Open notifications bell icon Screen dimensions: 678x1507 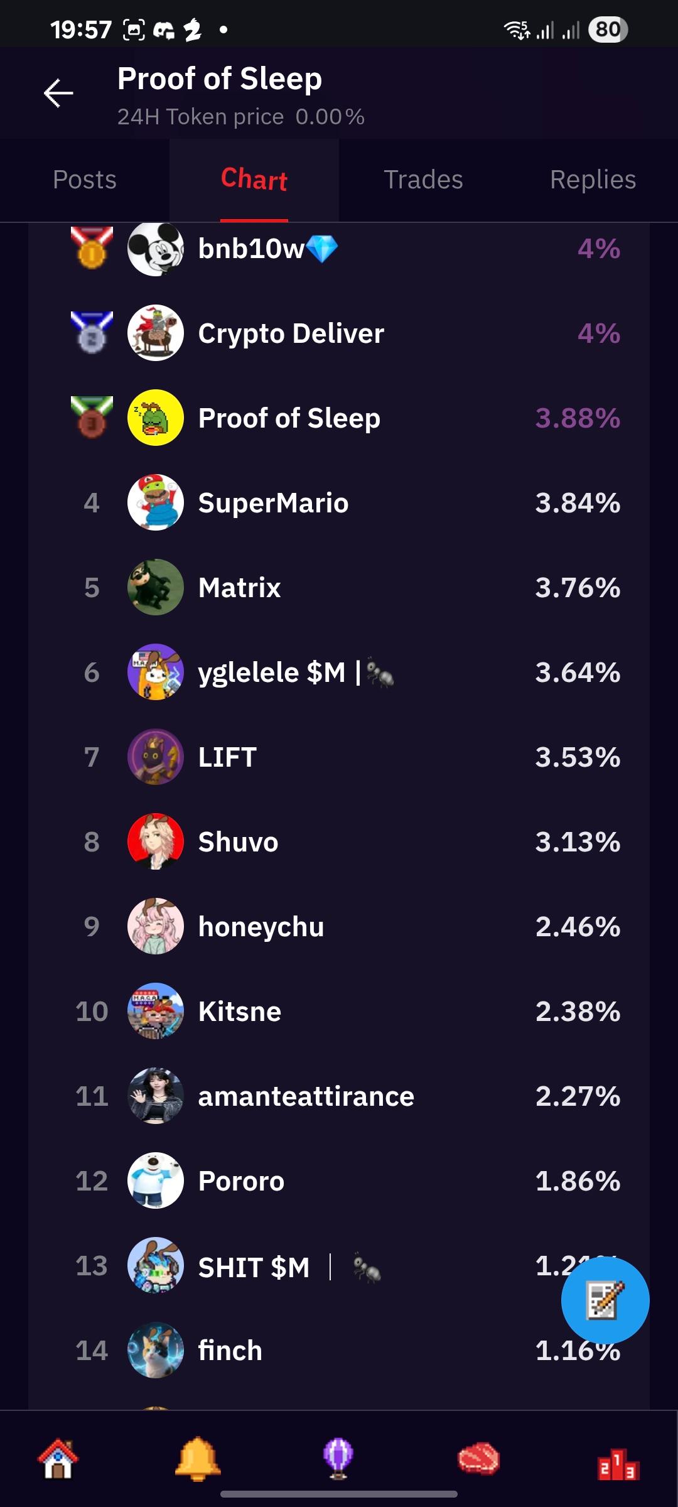198,1458
